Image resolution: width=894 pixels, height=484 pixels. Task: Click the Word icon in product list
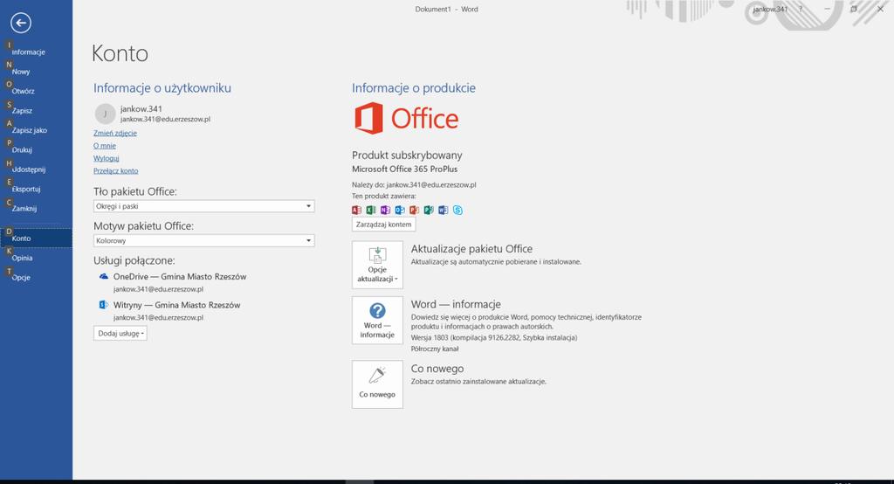443,210
